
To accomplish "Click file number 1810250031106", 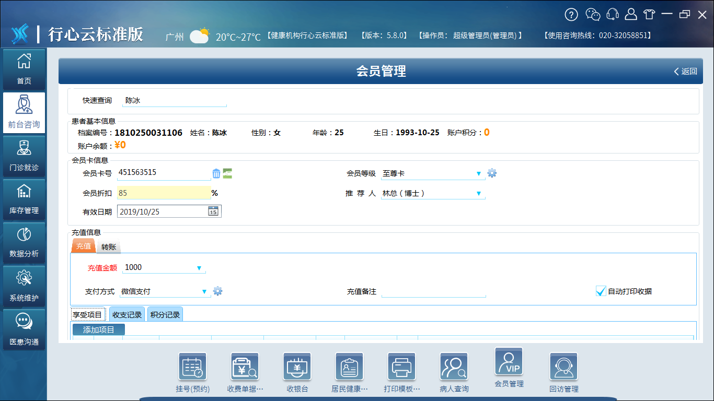I will click(x=148, y=133).
